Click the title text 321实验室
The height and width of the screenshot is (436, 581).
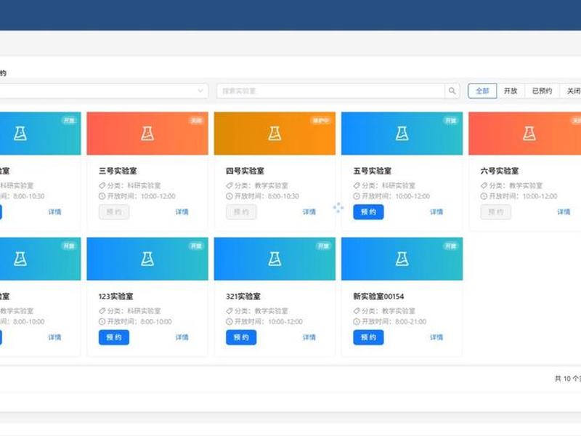point(243,296)
